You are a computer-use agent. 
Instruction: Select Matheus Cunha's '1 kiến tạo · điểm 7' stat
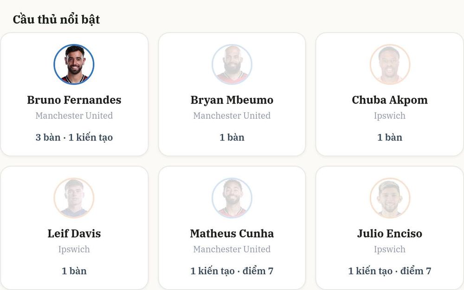point(232,271)
